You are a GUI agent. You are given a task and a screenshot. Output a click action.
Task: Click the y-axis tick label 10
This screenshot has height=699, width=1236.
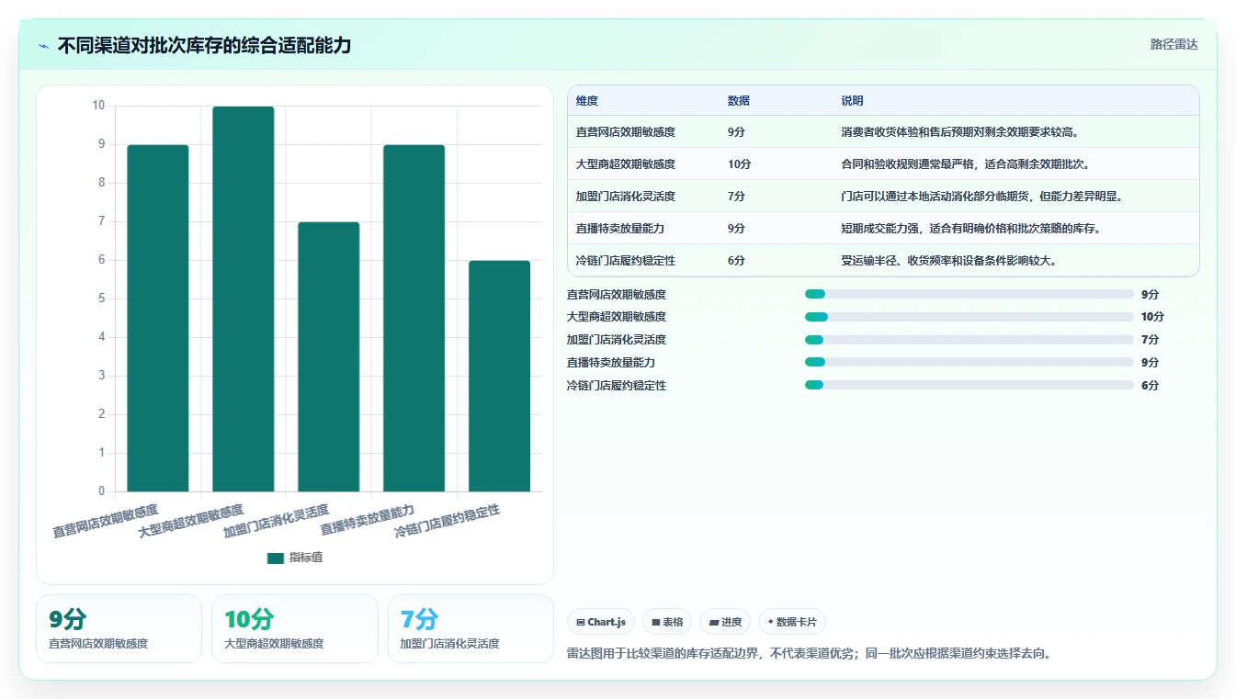pos(98,106)
